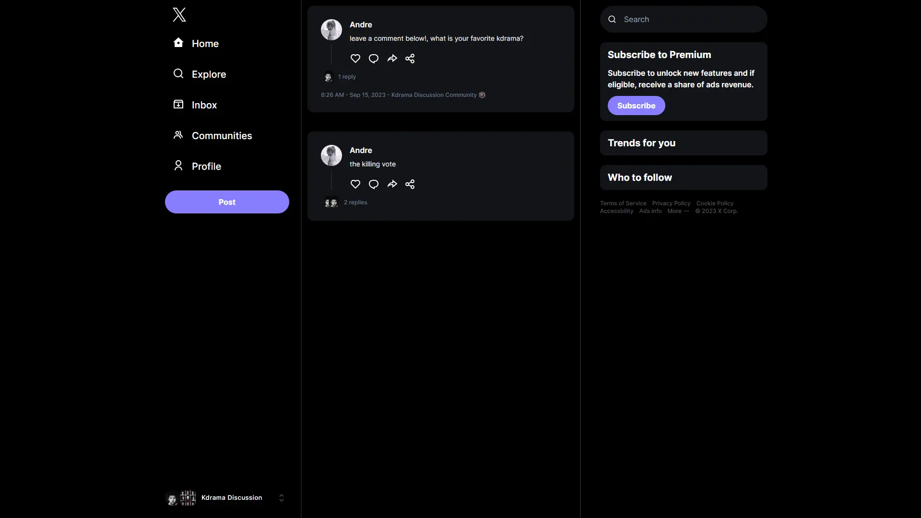The width and height of the screenshot is (921, 518).
Task: Like Andre's kdrama question post
Action: 355,59
